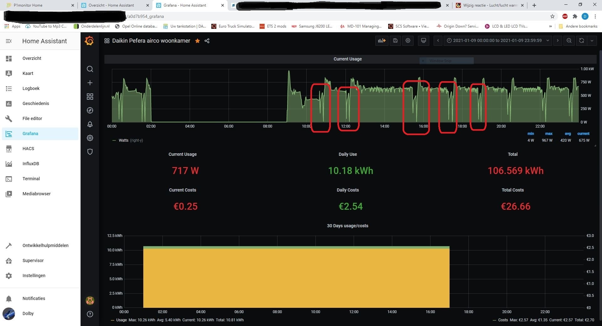Move time range forwards
602x326 pixels.
pos(557,40)
